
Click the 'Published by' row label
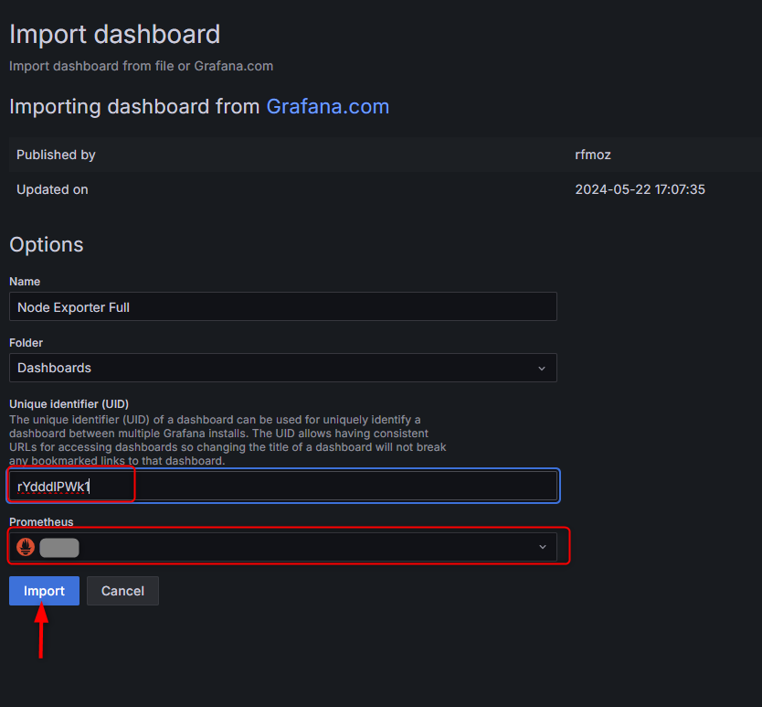[x=56, y=155]
